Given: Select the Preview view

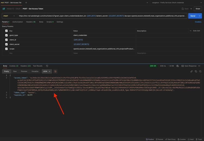Looking at the screenshot, I should [x=24, y=71].
